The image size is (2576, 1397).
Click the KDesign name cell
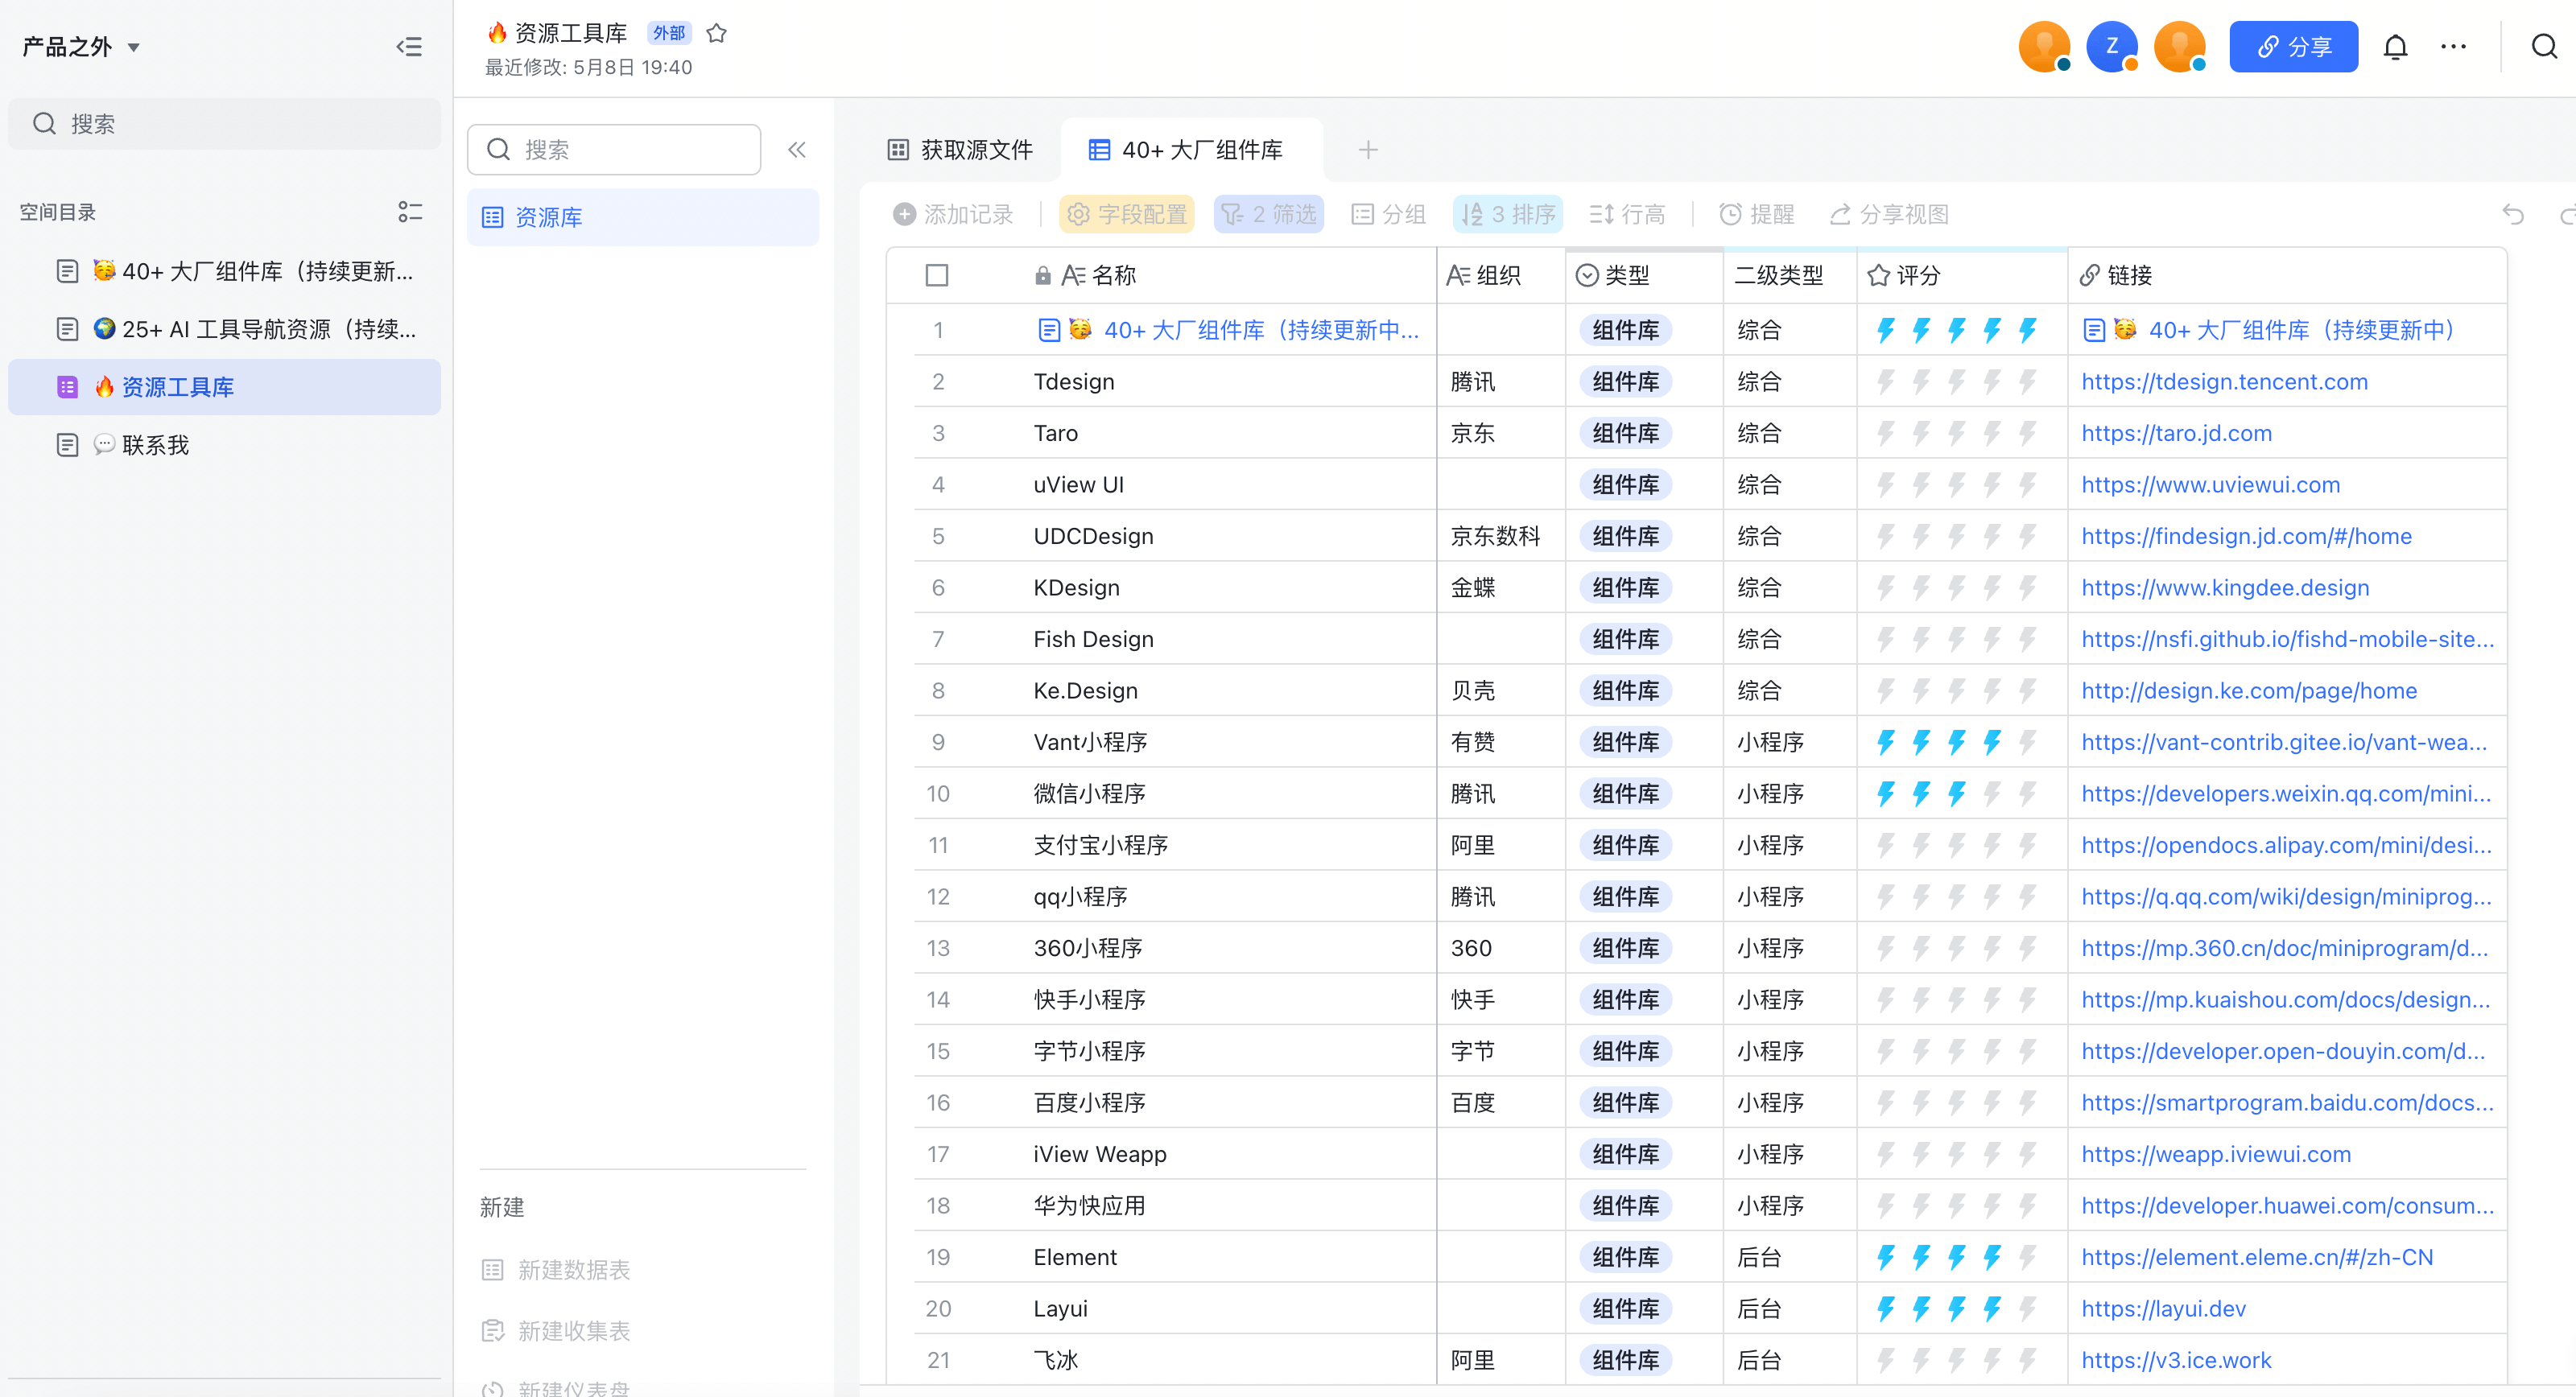[x=1076, y=588]
